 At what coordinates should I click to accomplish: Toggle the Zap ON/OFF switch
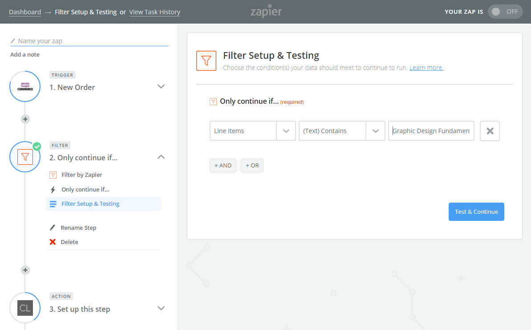point(505,12)
